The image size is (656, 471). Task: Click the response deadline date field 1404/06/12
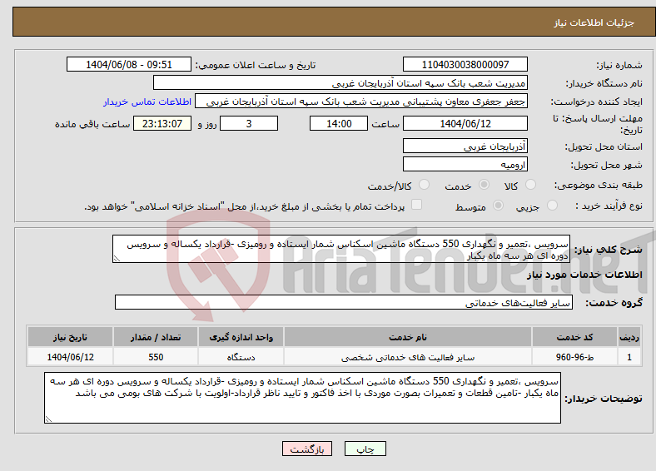tap(465, 123)
